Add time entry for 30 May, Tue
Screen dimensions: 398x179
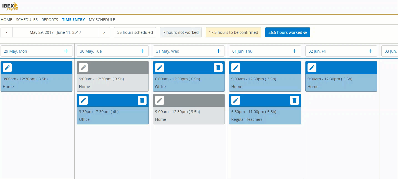tap(142, 51)
